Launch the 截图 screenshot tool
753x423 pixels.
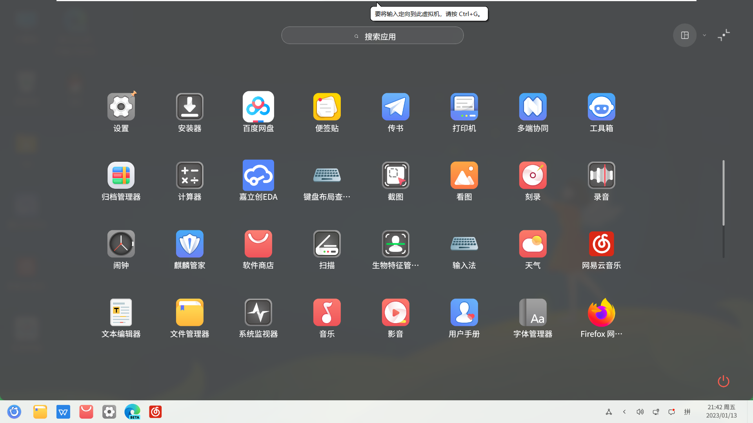coord(395,175)
